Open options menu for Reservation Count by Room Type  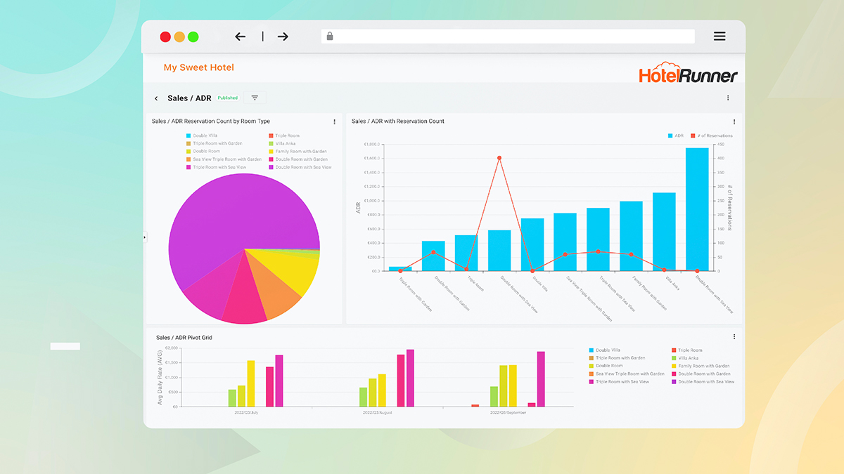(x=334, y=121)
